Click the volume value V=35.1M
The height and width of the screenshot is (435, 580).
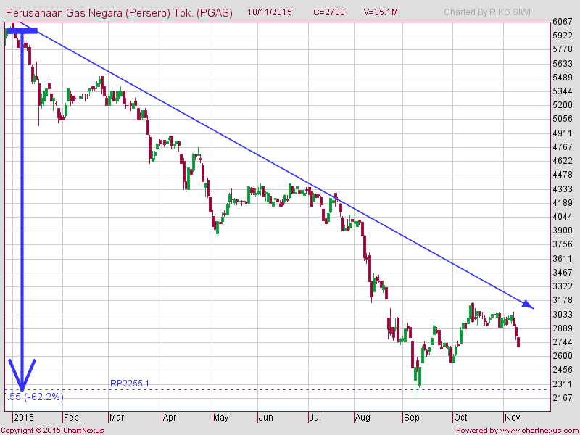tap(381, 12)
